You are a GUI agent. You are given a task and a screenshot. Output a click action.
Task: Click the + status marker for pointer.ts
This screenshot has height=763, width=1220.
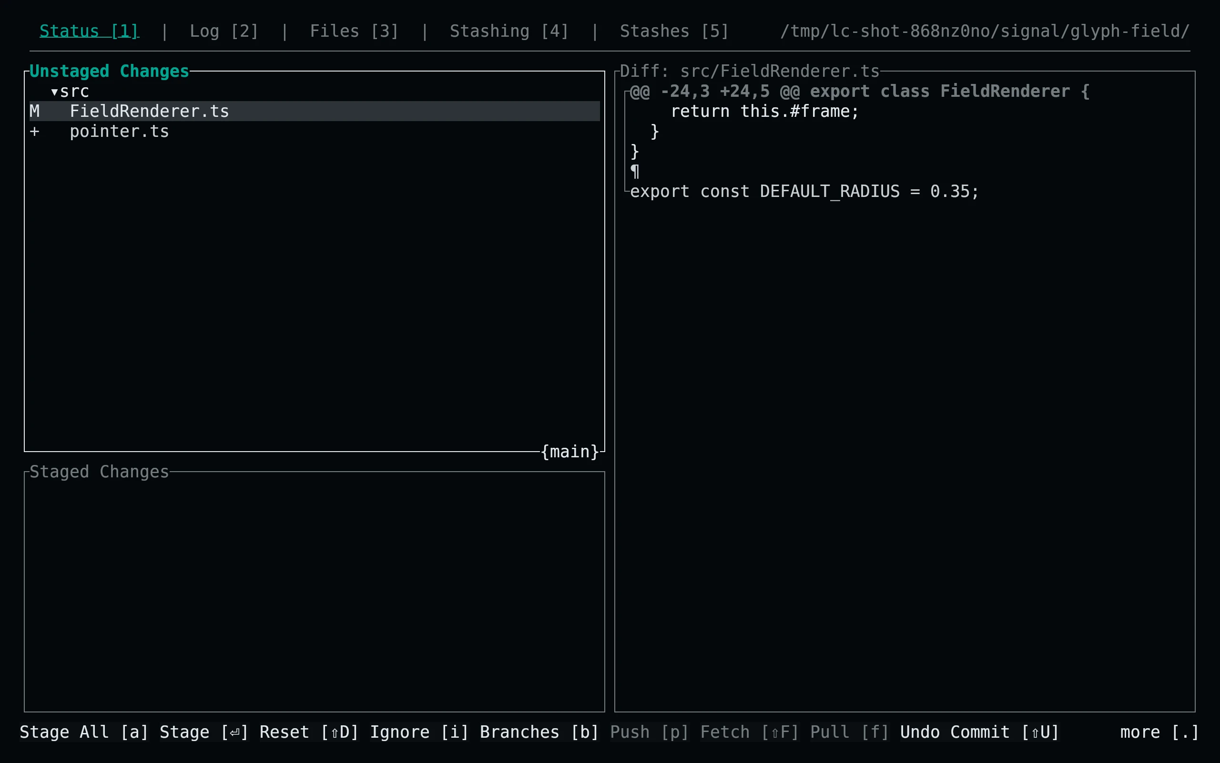tap(34, 131)
